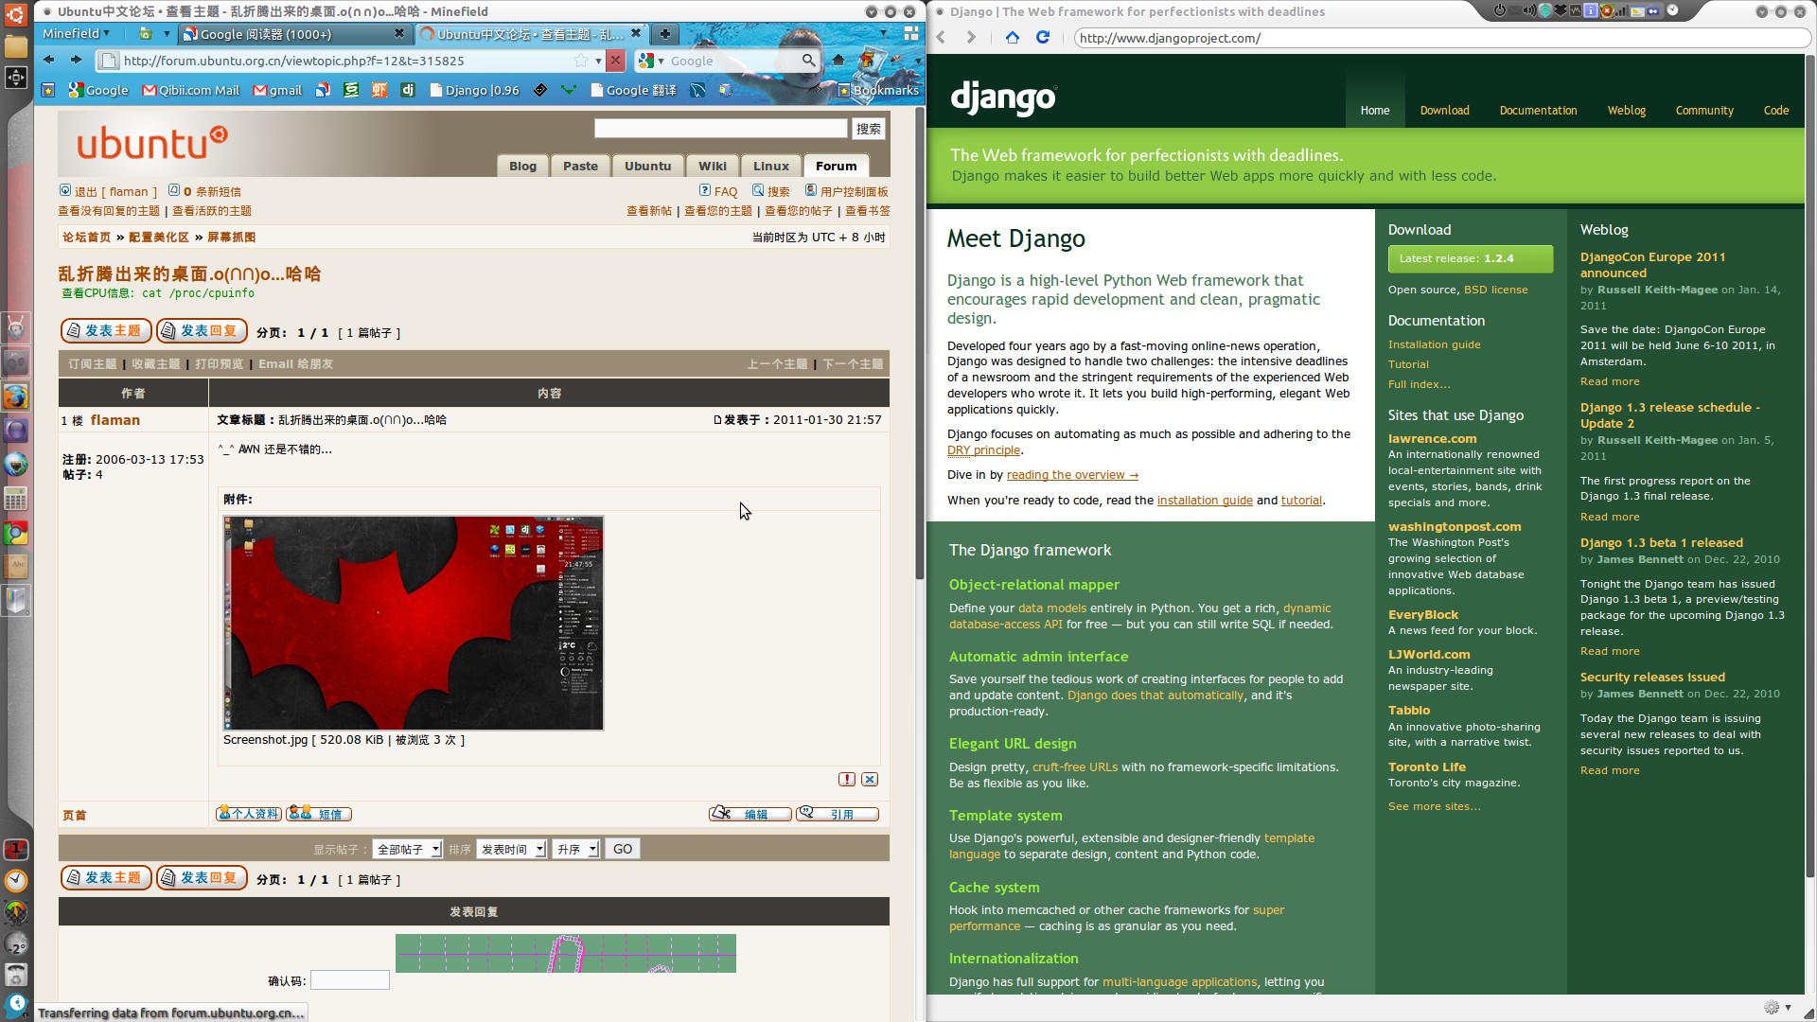Expand the URL history dropdown arrow
Image resolution: width=1817 pixels, height=1022 pixels.
click(x=598, y=61)
